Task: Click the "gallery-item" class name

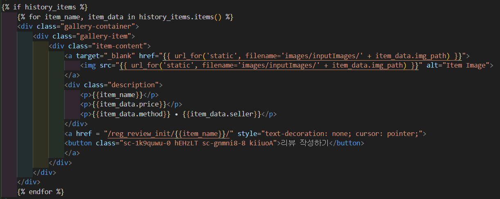Action: coord(106,36)
